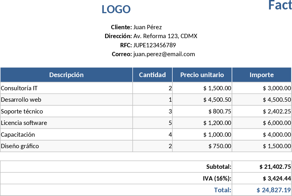292x196 pixels.
Task: Click the LOGO heading text
Action: coord(116,9)
